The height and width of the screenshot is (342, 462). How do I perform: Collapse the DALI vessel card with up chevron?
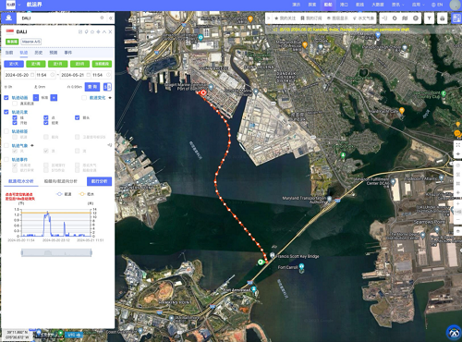(x=104, y=31)
